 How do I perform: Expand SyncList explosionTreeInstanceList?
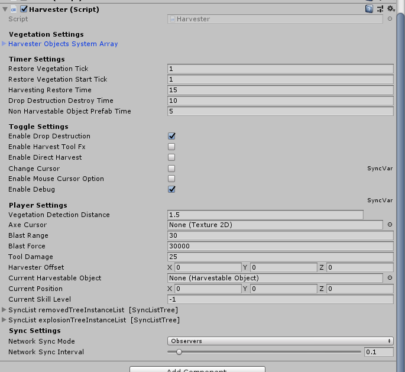[5, 320]
